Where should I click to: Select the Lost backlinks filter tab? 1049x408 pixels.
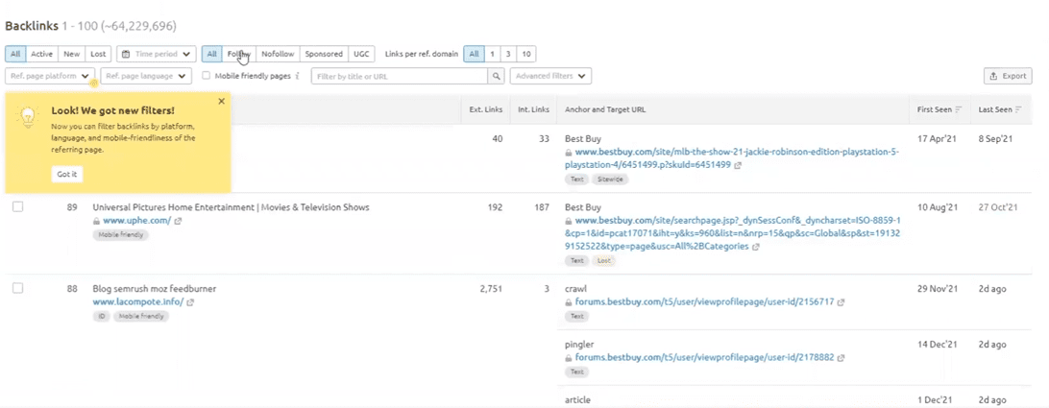point(99,55)
